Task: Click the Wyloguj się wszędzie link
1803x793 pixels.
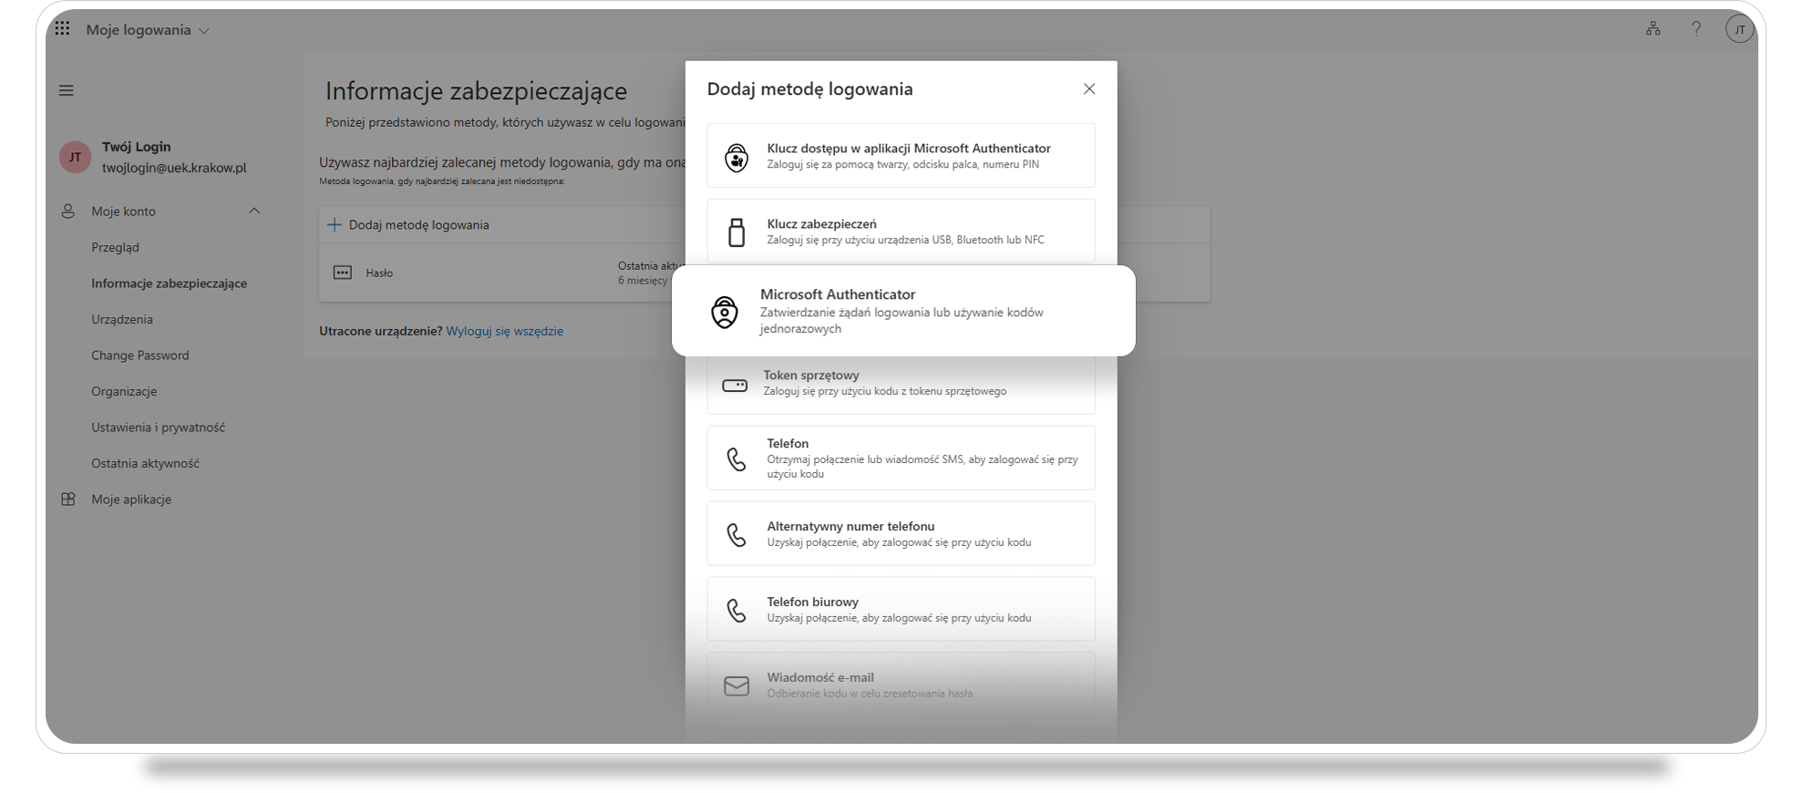Action: pos(504,331)
